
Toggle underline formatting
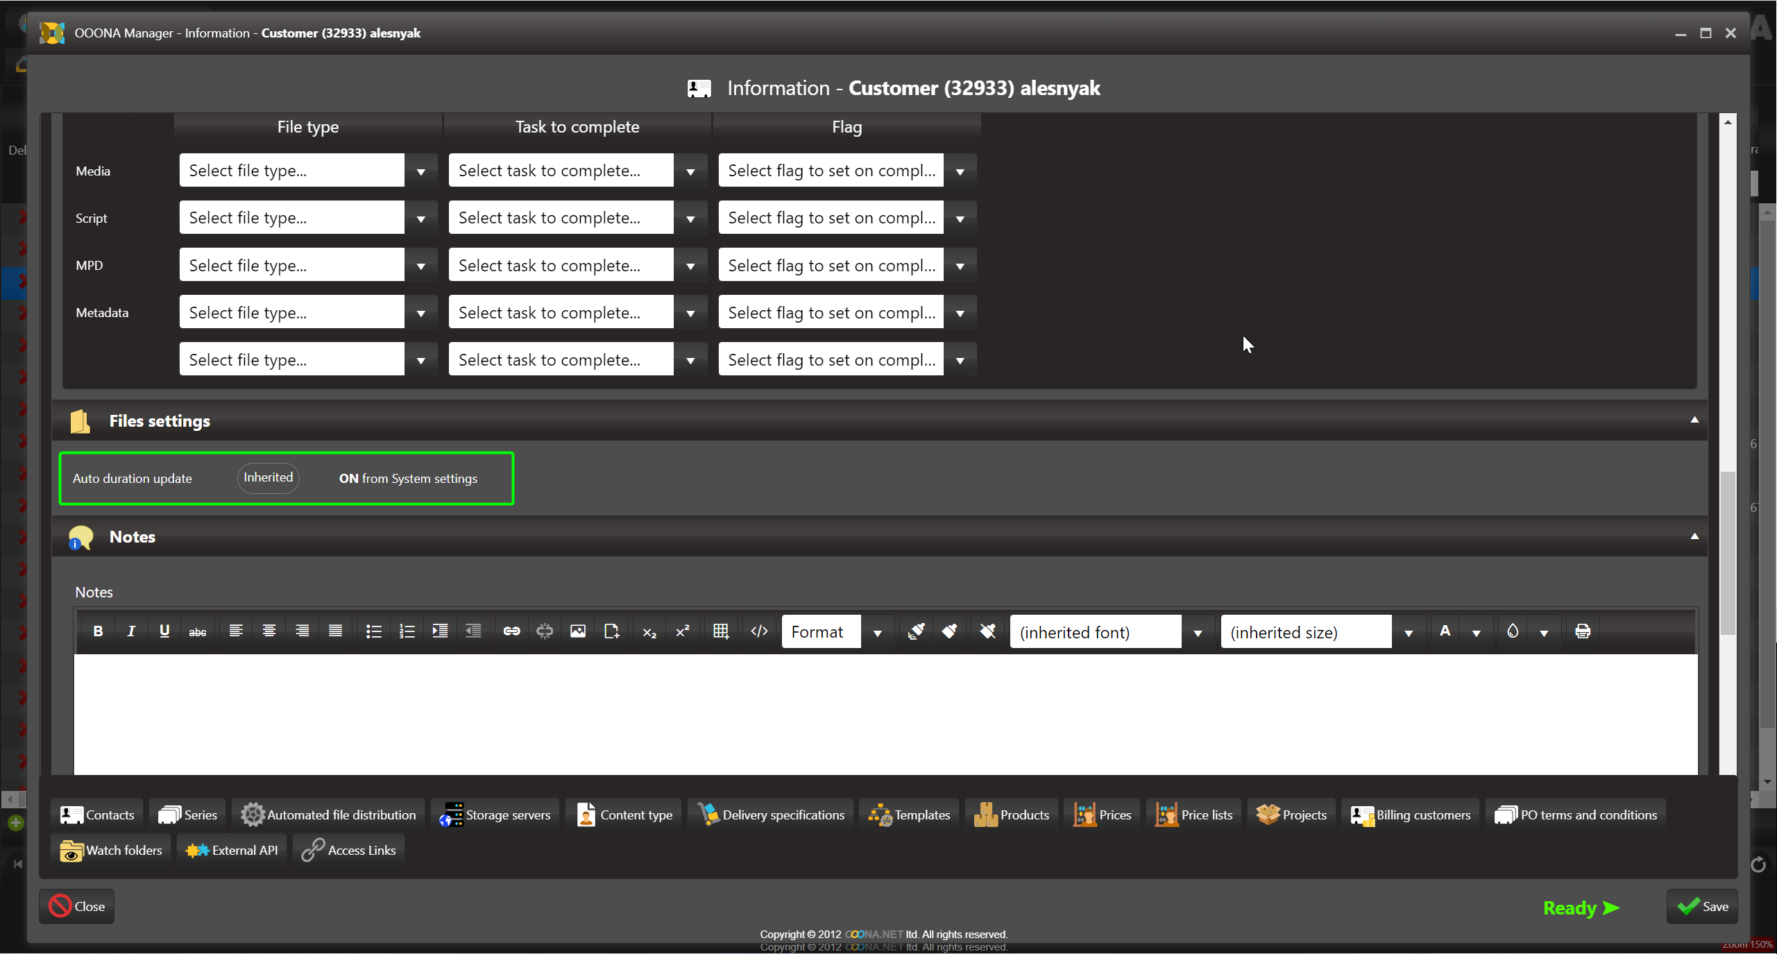pos(164,631)
